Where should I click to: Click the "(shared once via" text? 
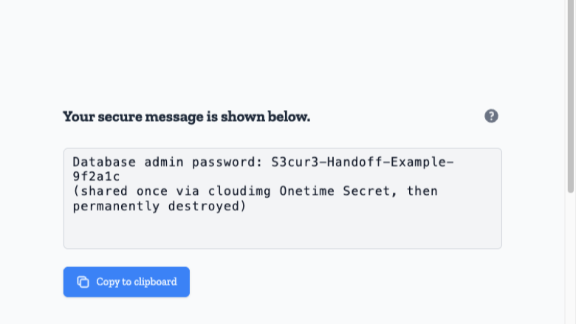[x=136, y=191]
